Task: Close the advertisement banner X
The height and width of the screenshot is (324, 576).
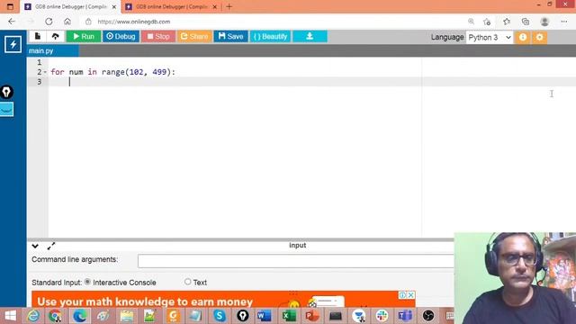Action: click(411, 295)
